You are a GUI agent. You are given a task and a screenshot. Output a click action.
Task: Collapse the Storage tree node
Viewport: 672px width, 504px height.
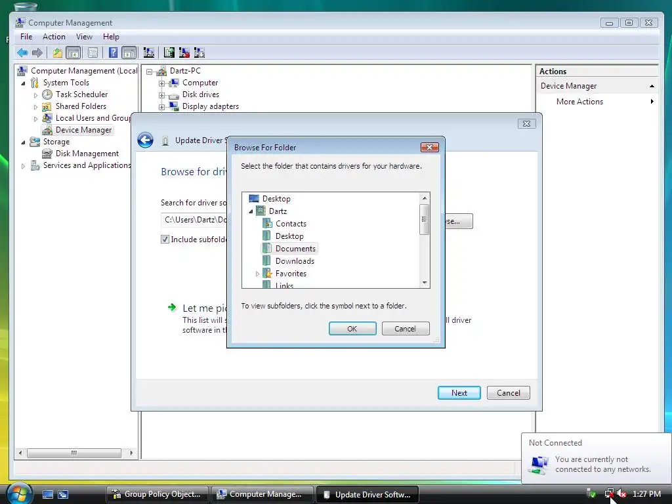coord(23,142)
